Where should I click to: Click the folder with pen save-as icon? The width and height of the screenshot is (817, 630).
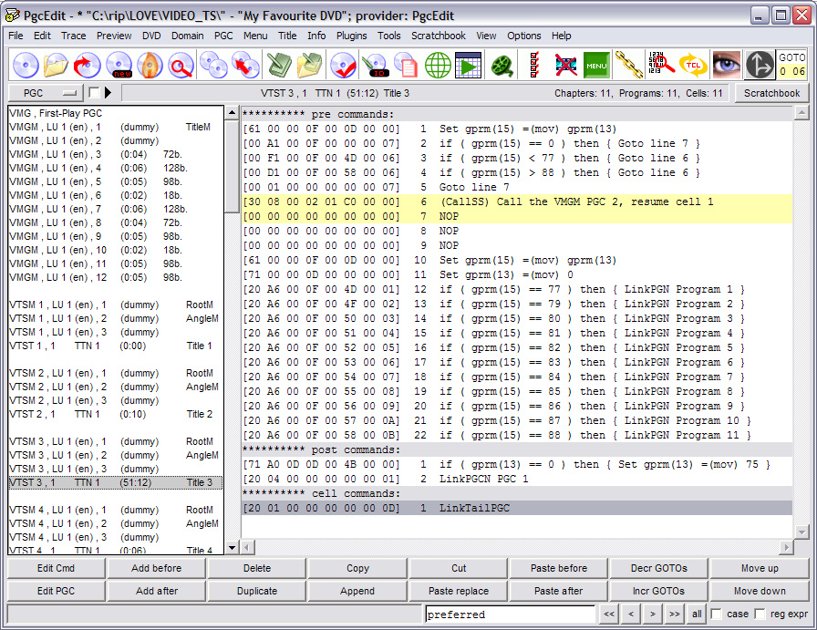coord(310,65)
